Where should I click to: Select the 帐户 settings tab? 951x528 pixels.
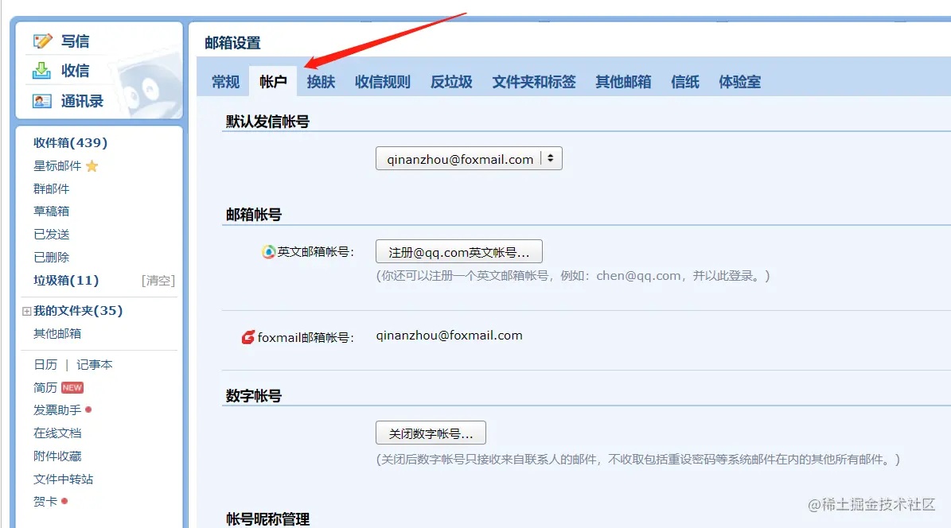[273, 82]
